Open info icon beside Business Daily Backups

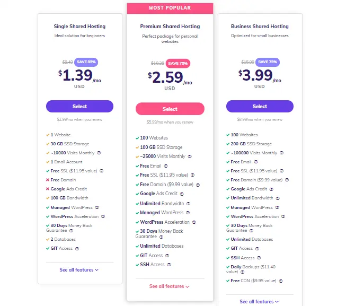[x=242, y=272]
